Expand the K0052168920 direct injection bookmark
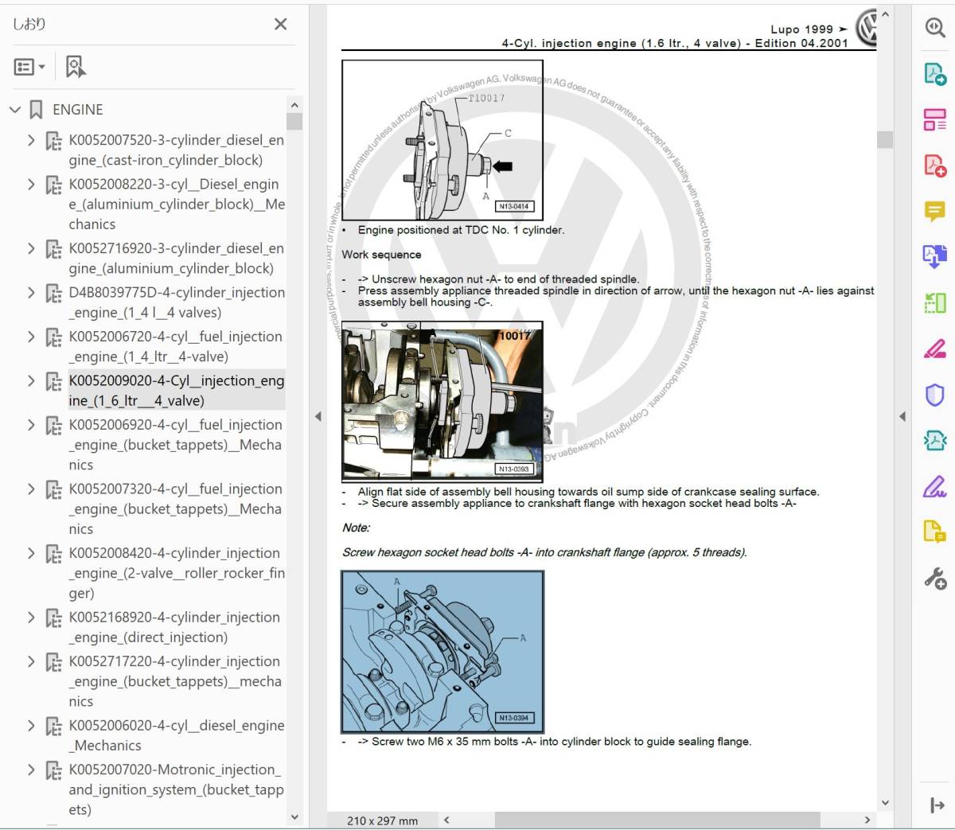Screen dimensions: 955x830 point(31,617)
